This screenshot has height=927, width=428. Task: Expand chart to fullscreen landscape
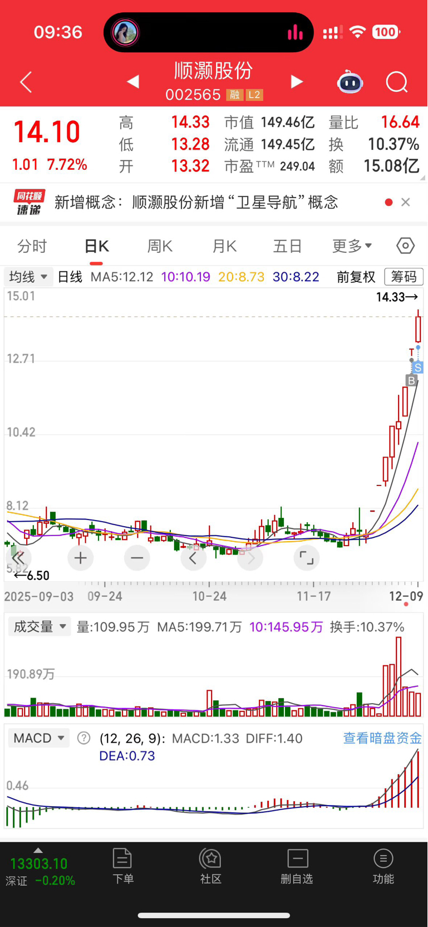[x=307, y=558]
